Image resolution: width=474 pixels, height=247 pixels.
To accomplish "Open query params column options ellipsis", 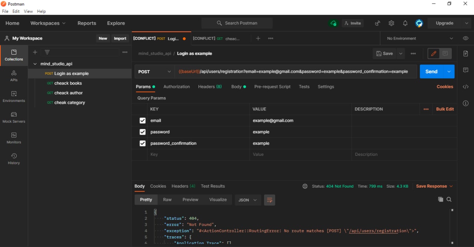I will click(x=426, y=109).
